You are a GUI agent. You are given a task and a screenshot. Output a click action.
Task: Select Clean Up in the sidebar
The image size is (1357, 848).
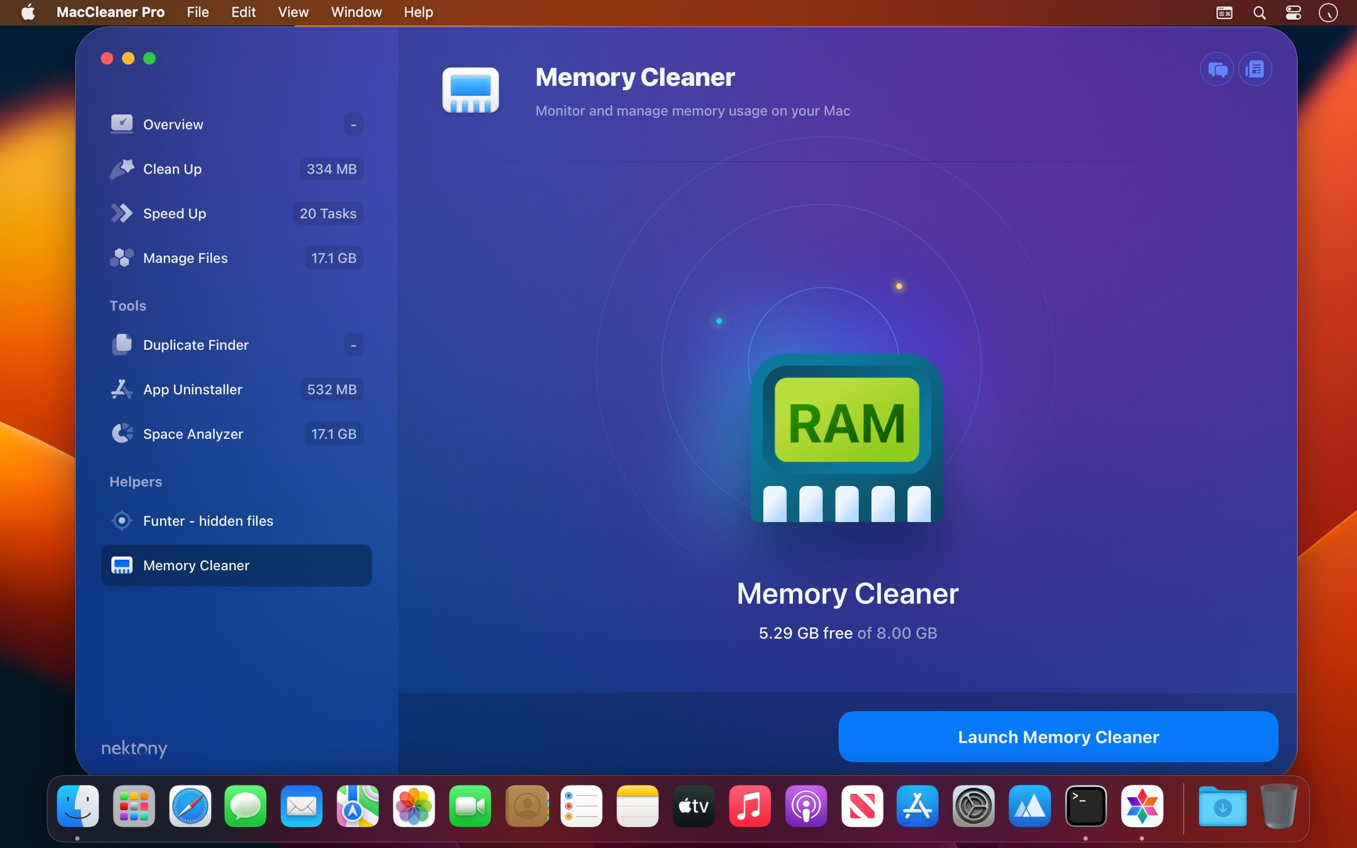pos(172,169)
